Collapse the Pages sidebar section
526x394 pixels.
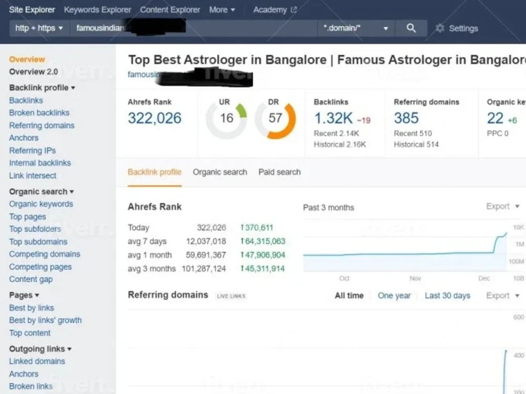click(24, 295)
